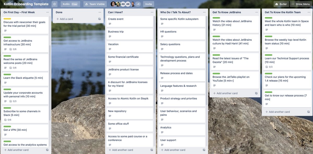Open Butler automation from the header

[x=281, y=4]
